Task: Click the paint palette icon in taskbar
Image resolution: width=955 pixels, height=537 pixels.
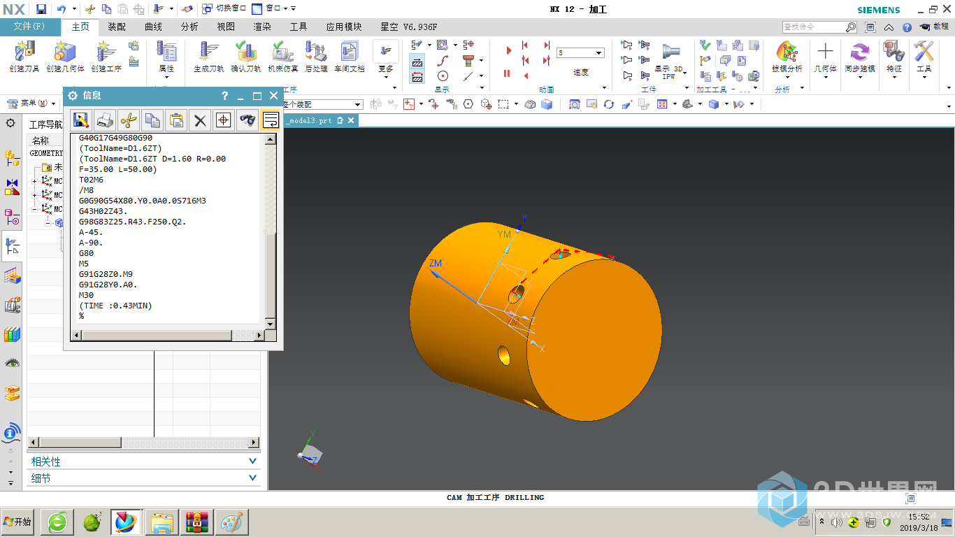Action: click(x=231, y=522)
